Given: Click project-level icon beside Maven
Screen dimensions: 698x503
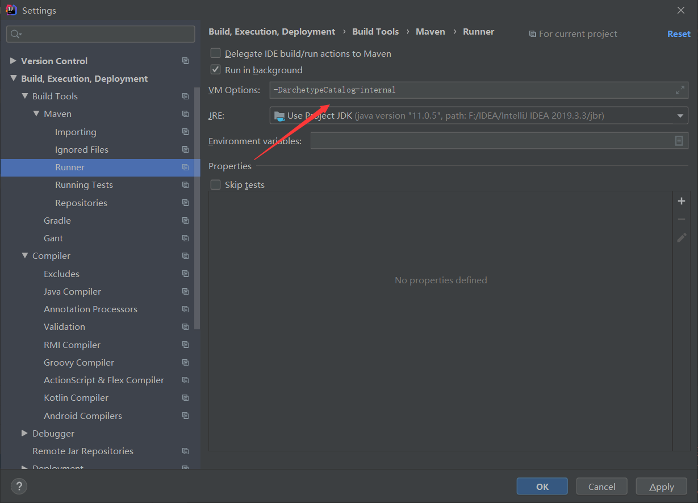Looking at the screenshot, I should [185, 114].
